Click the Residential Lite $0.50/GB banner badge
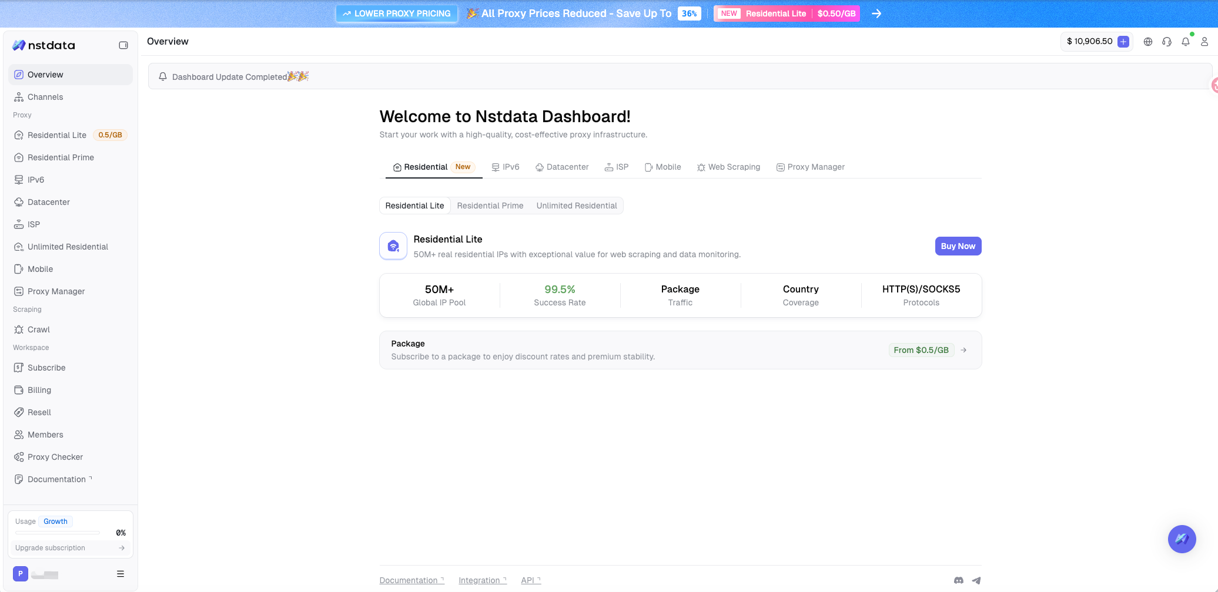Image resolution: width=1218 pixels, height=592 pixels. [x=787, y=14]
